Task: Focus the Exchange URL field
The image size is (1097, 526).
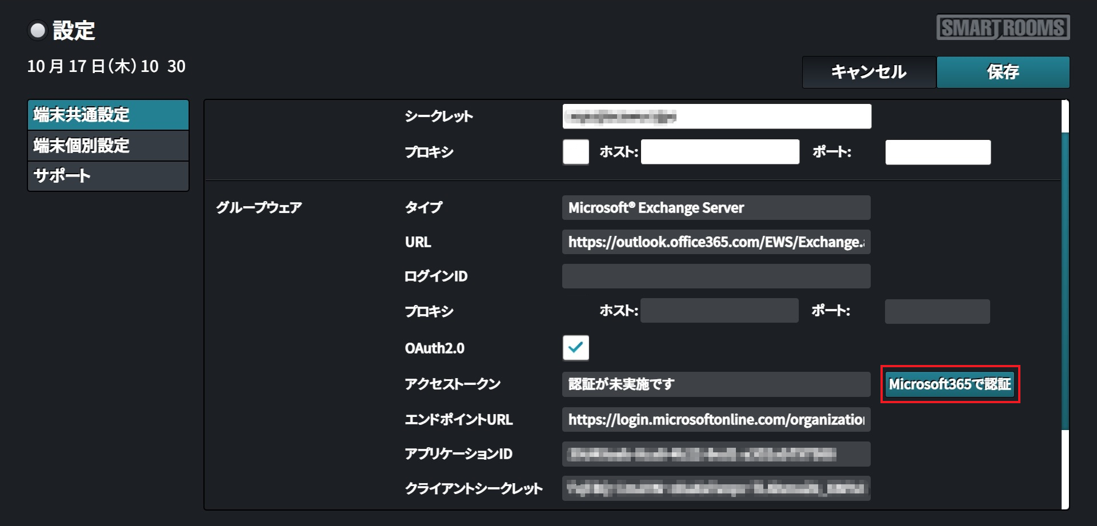Action: (716, 242)
